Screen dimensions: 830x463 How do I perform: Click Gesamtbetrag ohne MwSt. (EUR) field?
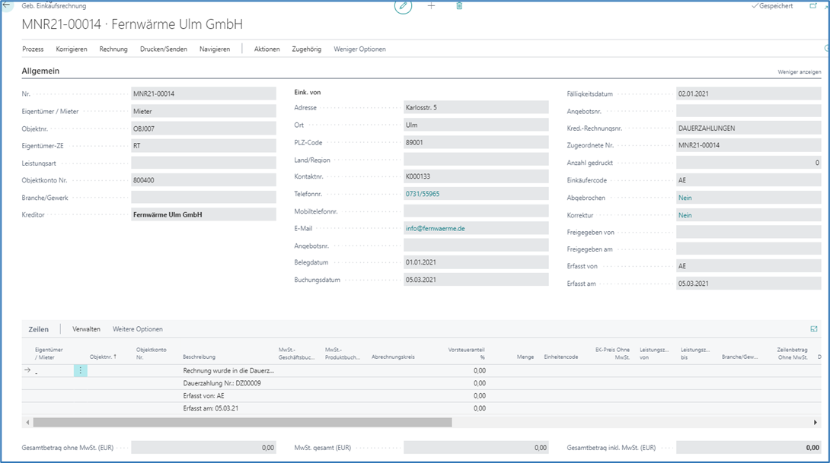pos(204,448)
